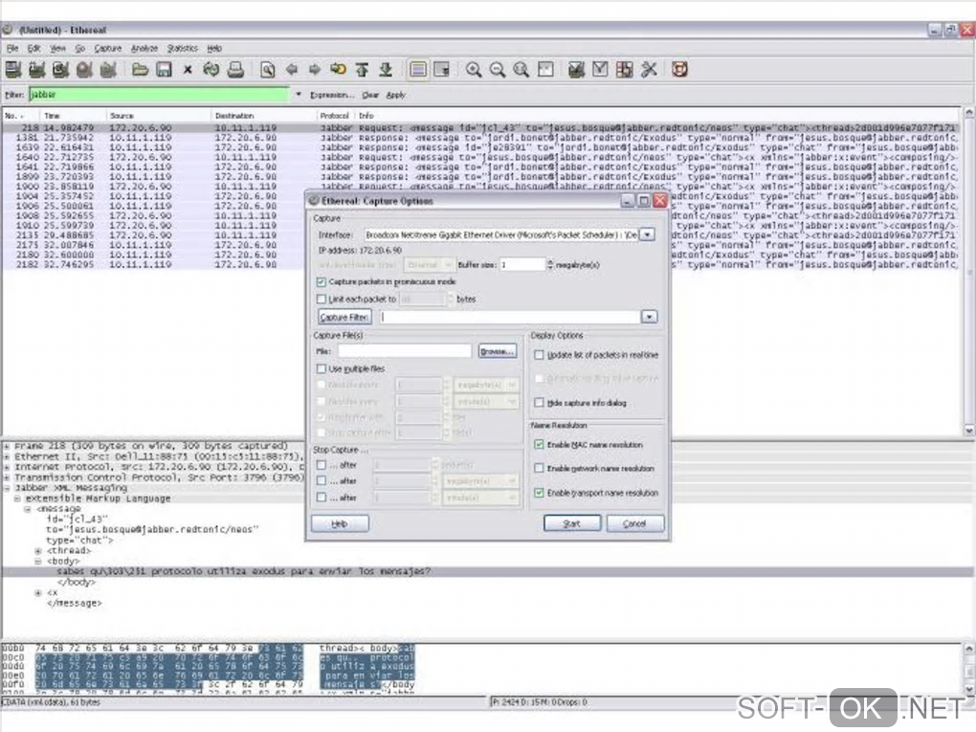Image resolution: width=976 pixels, height=732 pixels.
Task: Check Hide capture info dialog
Action: click(539, 403)
